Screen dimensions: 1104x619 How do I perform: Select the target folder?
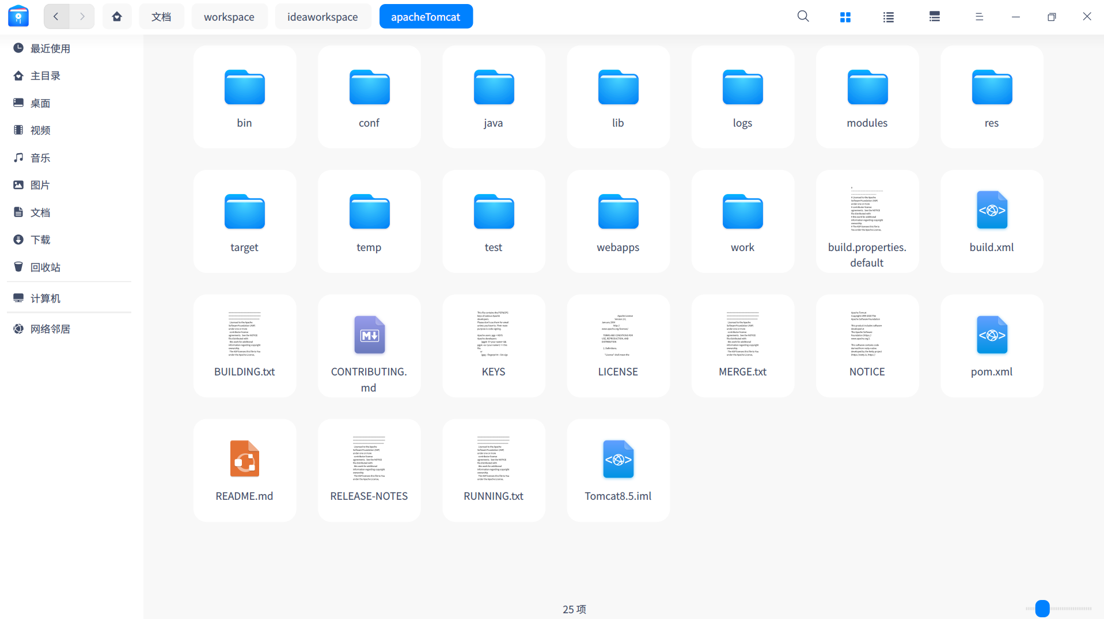245,221
